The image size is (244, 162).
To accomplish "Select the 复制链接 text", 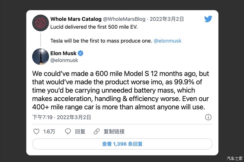I will pos(114,131).
